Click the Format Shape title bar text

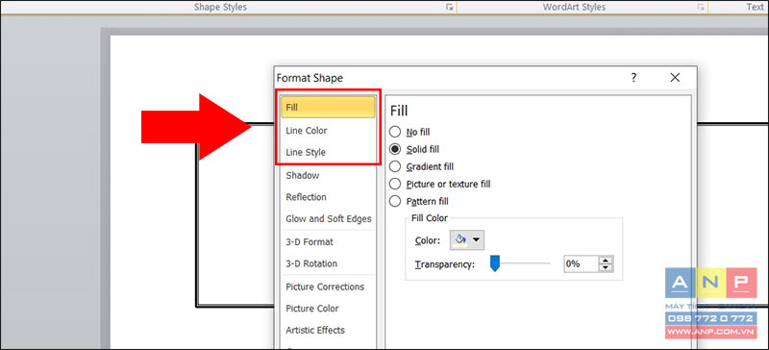point(310,78)
